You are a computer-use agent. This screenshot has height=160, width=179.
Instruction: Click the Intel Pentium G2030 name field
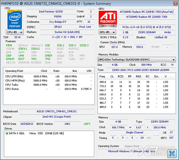click(51, 12)
